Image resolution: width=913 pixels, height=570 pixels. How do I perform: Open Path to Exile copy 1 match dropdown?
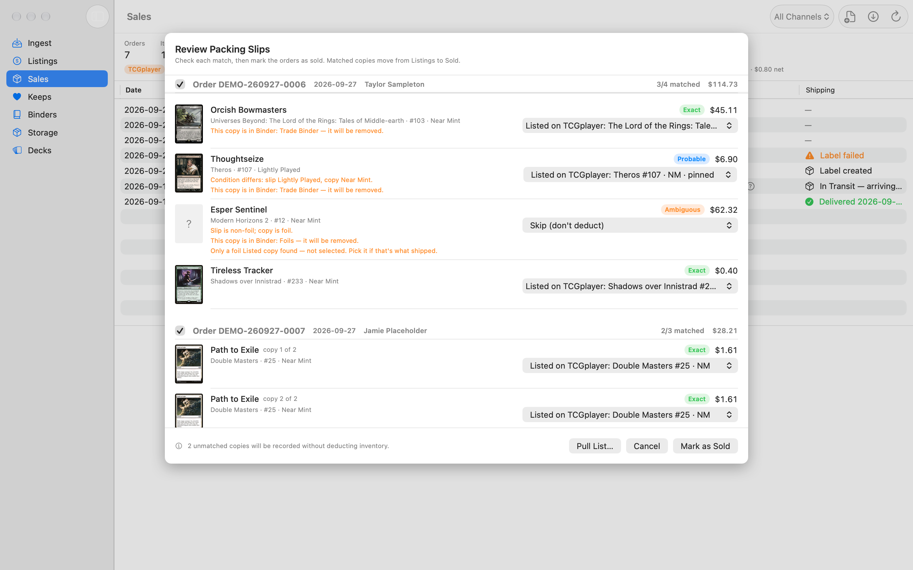pyautogui.click(x=630, y=366)
